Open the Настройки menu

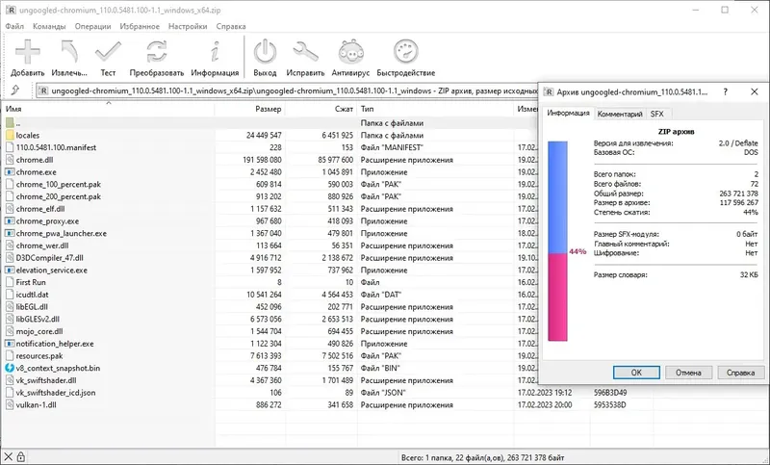coord(188,26)
